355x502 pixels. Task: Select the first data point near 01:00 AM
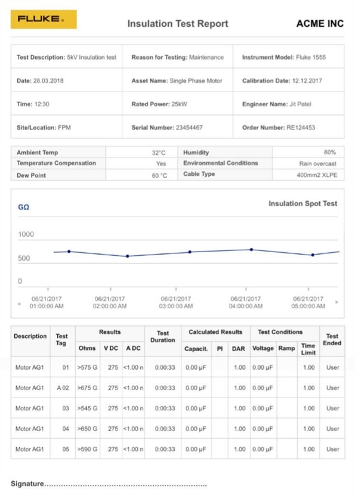69,252
